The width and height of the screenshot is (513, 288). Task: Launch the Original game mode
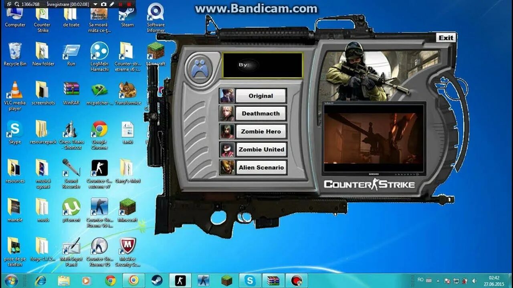coord(261,96)
